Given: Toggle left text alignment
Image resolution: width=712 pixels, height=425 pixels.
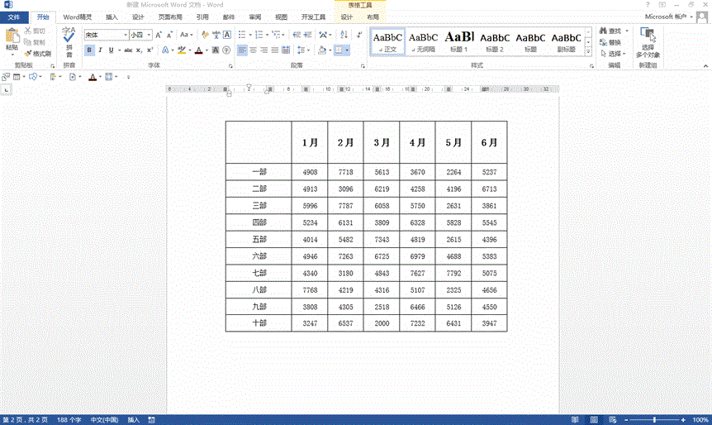Looking at the screenshot, I should point(243,50).
